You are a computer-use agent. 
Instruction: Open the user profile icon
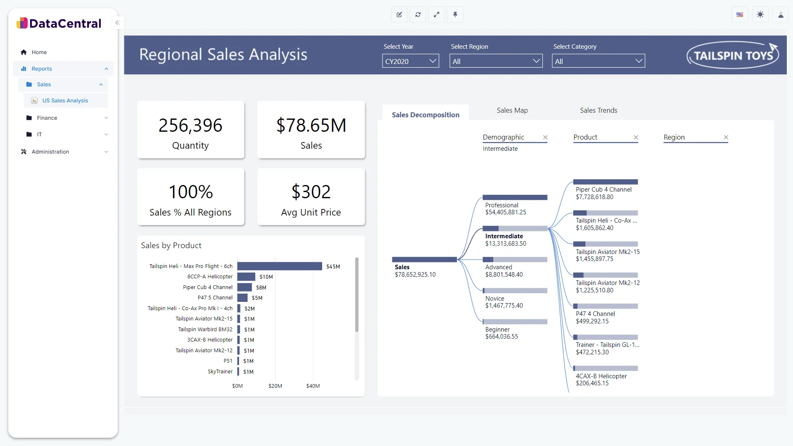coord(781,15)
